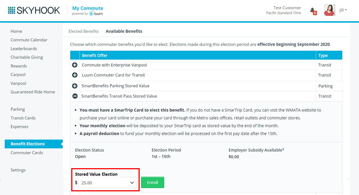
Task: Collapse SmartBenefits Transit Pass Stored Value row
Action: pos(75,96)
